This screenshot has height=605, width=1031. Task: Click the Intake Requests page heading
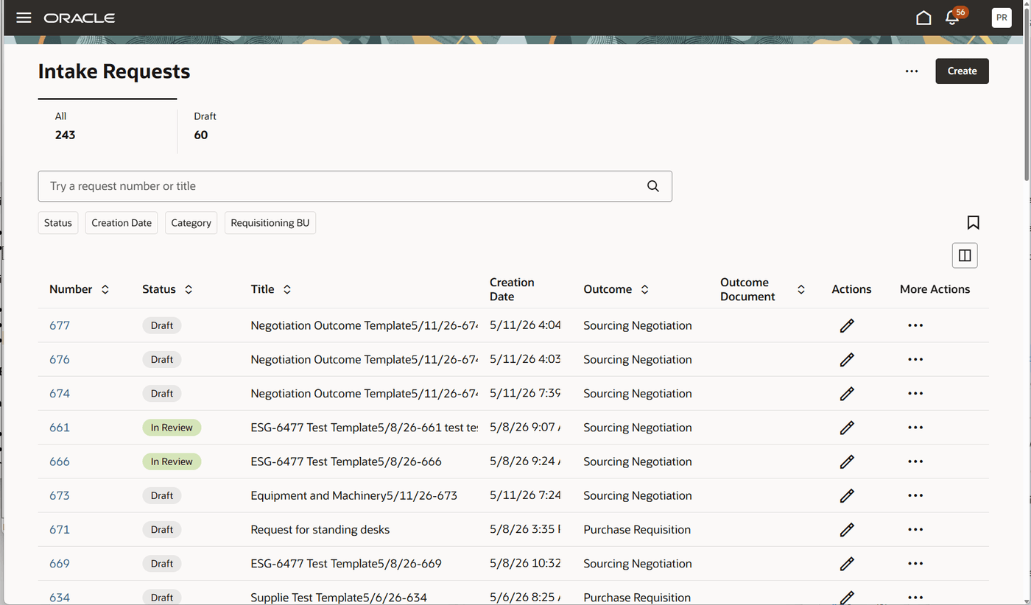pos(114,71)
